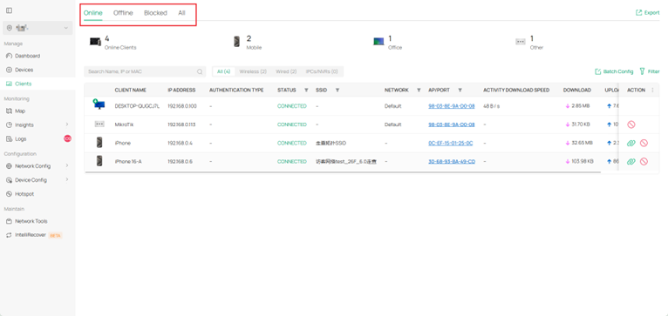Click the 48 B/s activity speed

492,106
